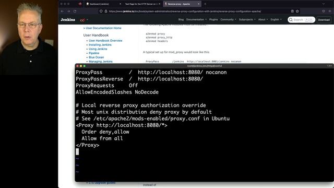This screenshot has height=188, width=334.
Task: Click the 'User Handbook' sidebar heading
Action: pos(96,35)
